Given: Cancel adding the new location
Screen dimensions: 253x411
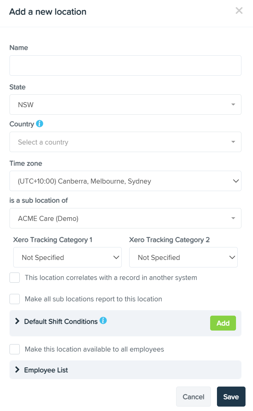Looking at the screenshot, I should click(x=193, y=396).
